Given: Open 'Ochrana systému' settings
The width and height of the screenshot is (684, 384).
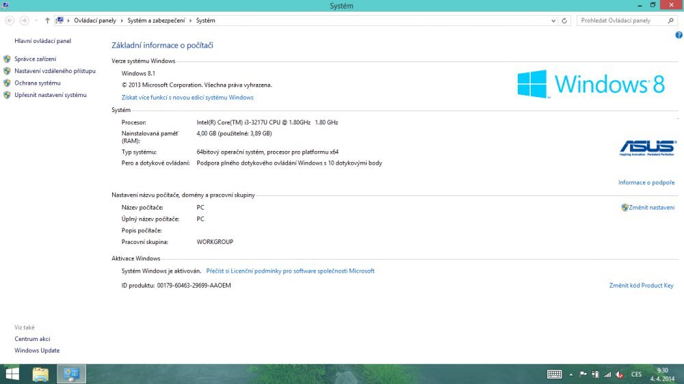Looking at the screenshot, I should tap(38, 83).
